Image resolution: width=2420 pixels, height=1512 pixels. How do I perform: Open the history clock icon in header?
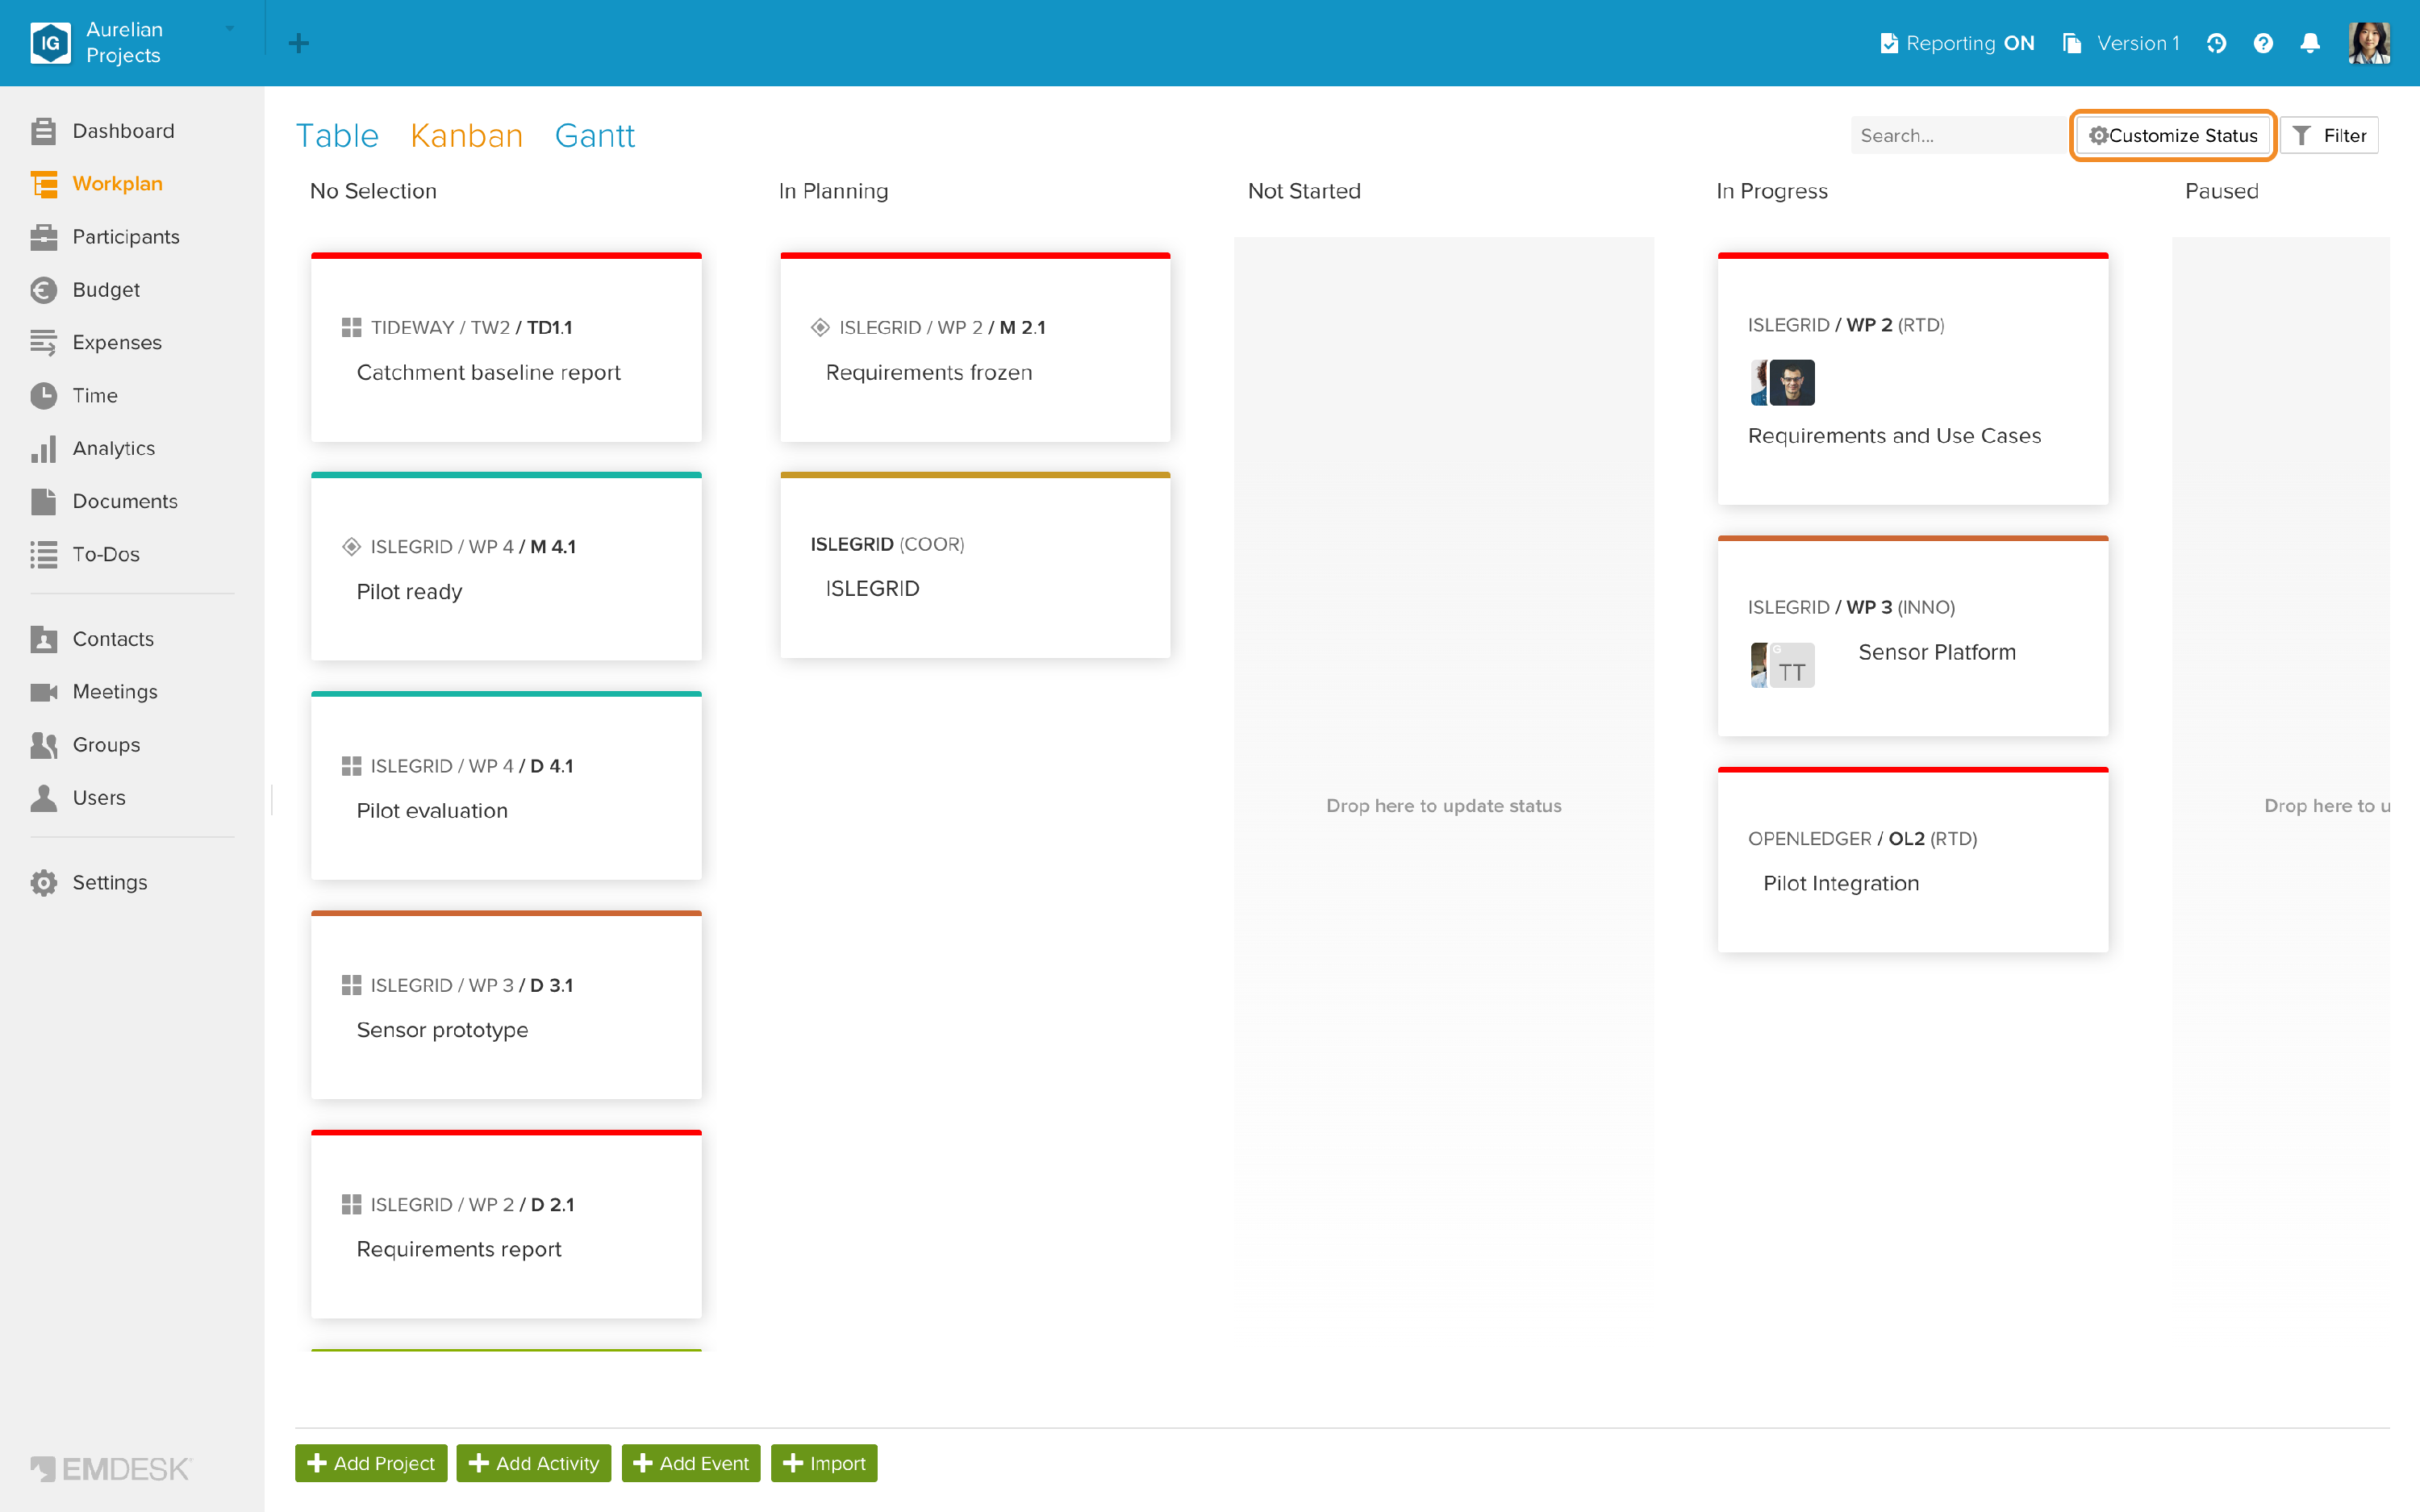coord(2216,43)
